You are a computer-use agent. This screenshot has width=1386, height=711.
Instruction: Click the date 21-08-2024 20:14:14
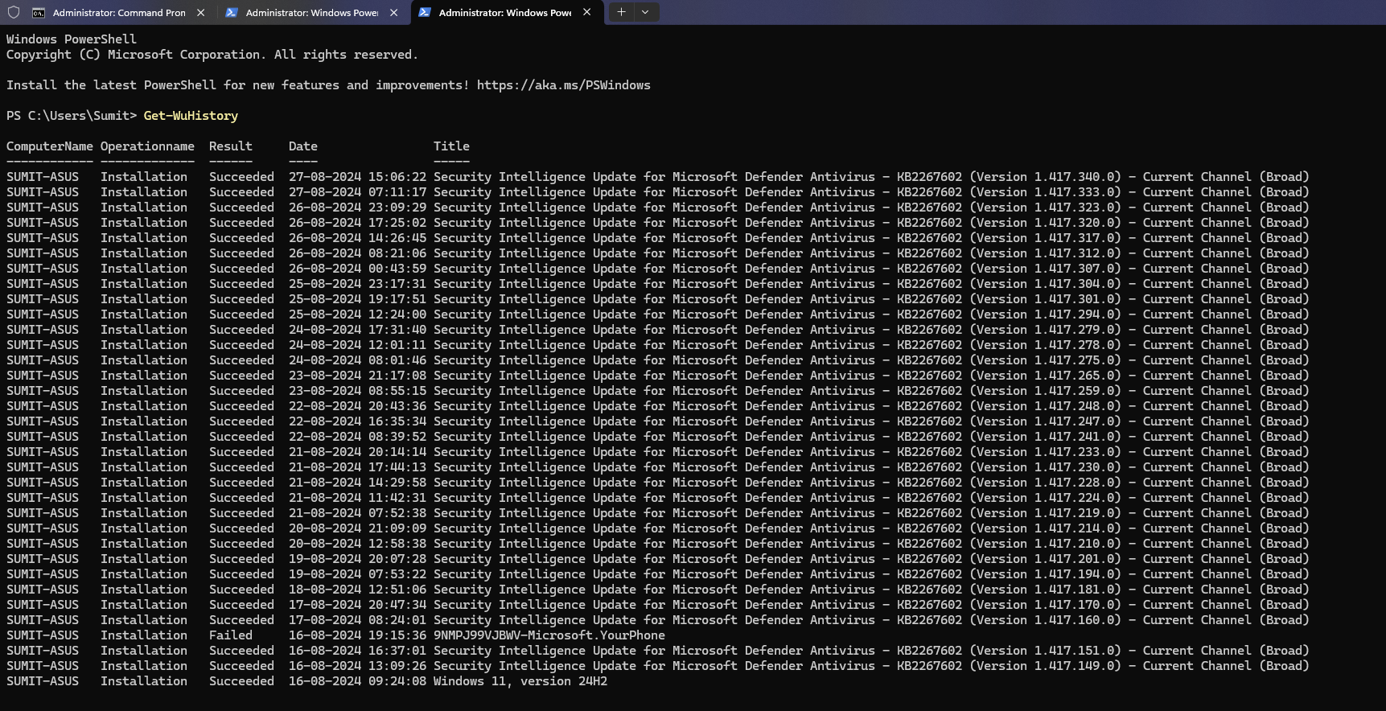coord(357,452)
